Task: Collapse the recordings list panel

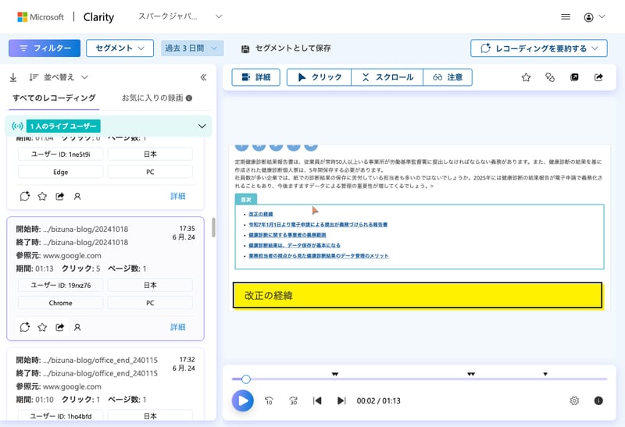Action: (x=203, y=77)
